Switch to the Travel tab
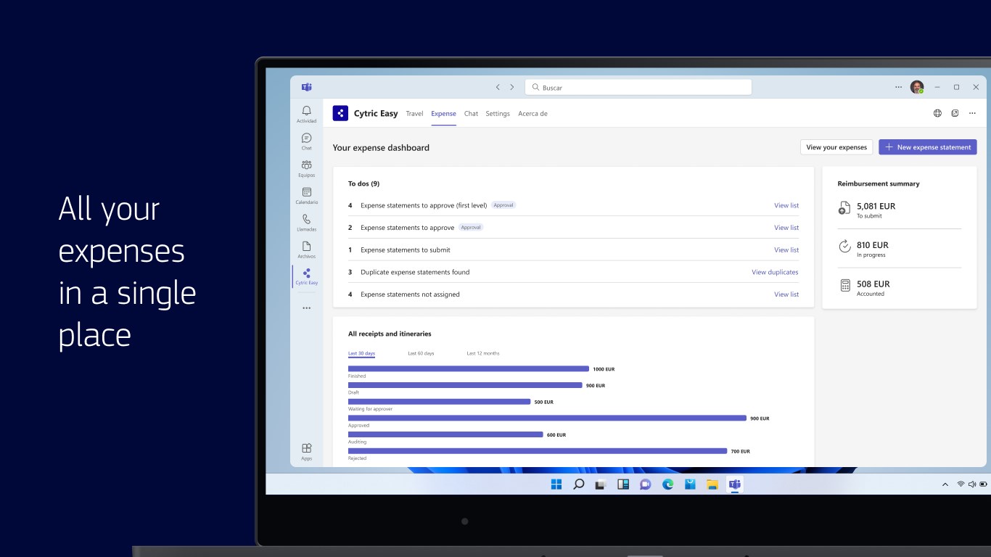Screen dimensions: 991x557 pyautogui.click(x=414, y=114)
